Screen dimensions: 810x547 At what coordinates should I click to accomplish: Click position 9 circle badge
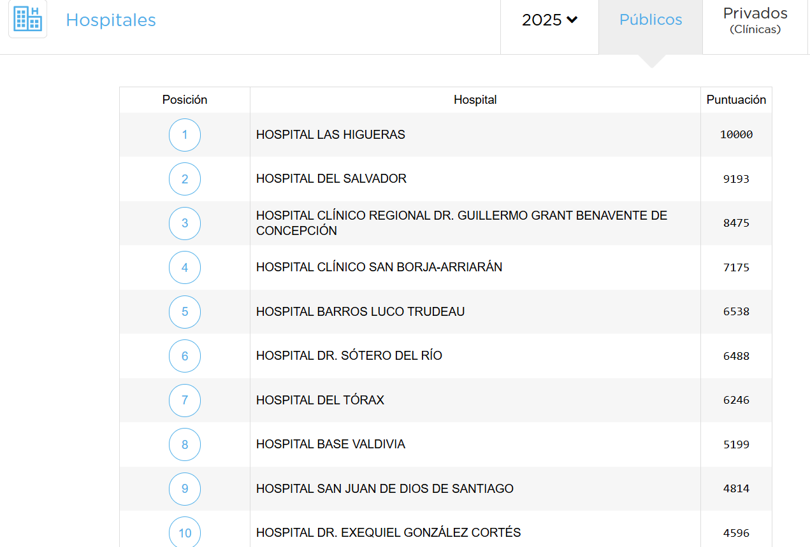tap(185, 489)
